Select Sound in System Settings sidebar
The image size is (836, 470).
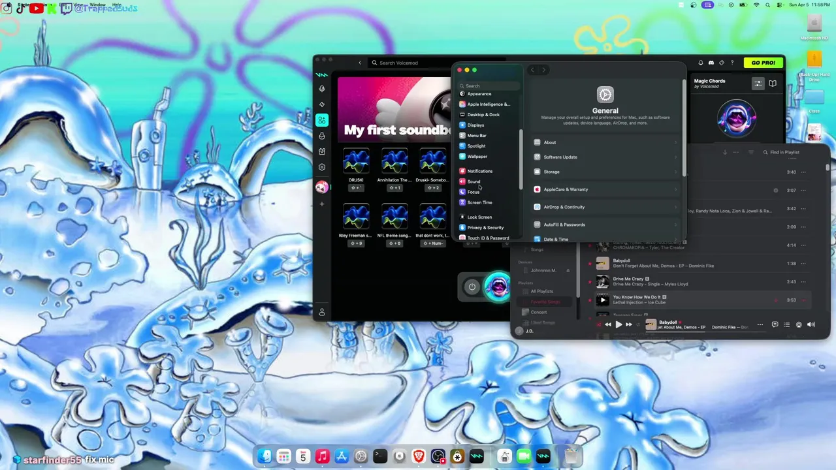(x=489, y=181)
